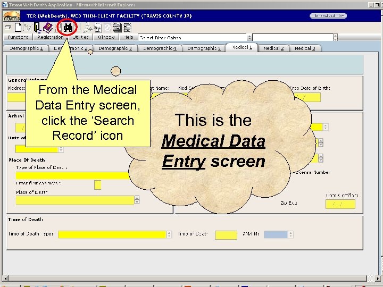383x287 pixels.
Task: Open the Select Filter Option dropdown arrow
Action: tap(249, 38)
